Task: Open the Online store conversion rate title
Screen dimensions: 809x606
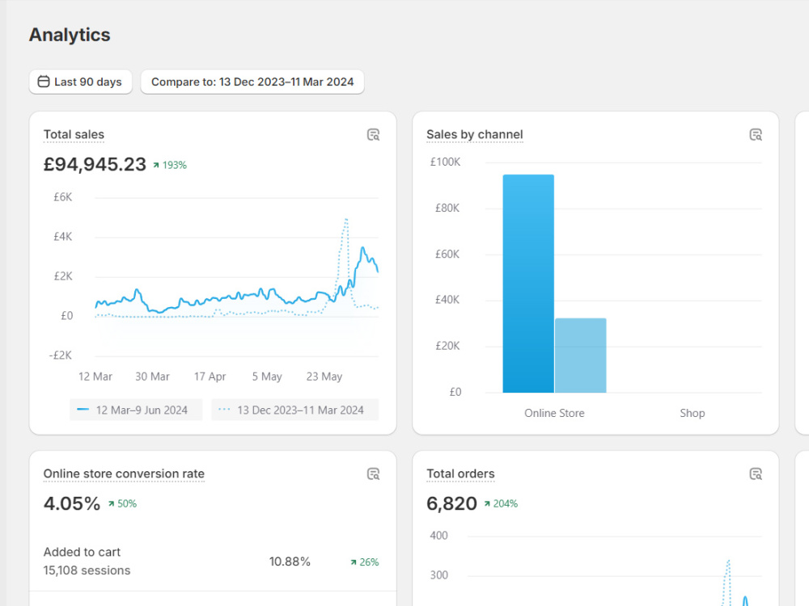Action: tap(124, 473)
